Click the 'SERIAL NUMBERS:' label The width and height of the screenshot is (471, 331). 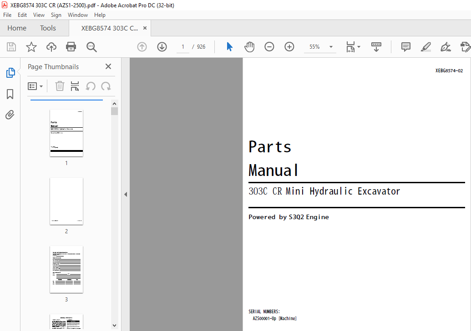tap(264, 311)
